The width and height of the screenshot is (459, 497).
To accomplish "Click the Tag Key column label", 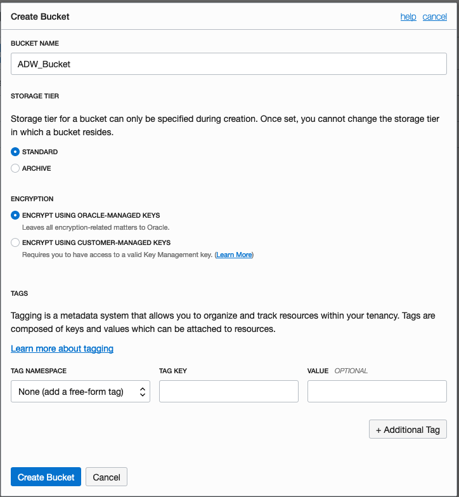I will [172, 371].
